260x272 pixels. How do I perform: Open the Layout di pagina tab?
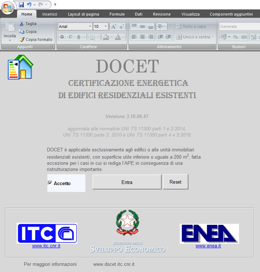coord(84,14)
